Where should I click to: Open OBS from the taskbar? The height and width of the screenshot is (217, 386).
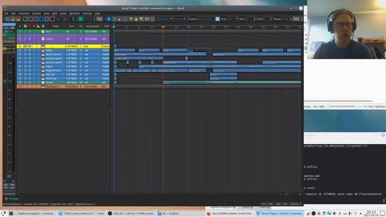131,213
